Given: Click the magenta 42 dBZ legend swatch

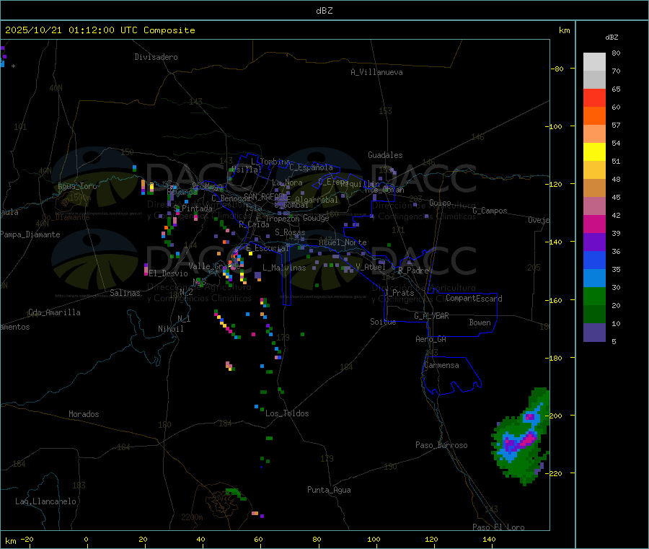Looking at the screenshot, I should click(594, 224).
